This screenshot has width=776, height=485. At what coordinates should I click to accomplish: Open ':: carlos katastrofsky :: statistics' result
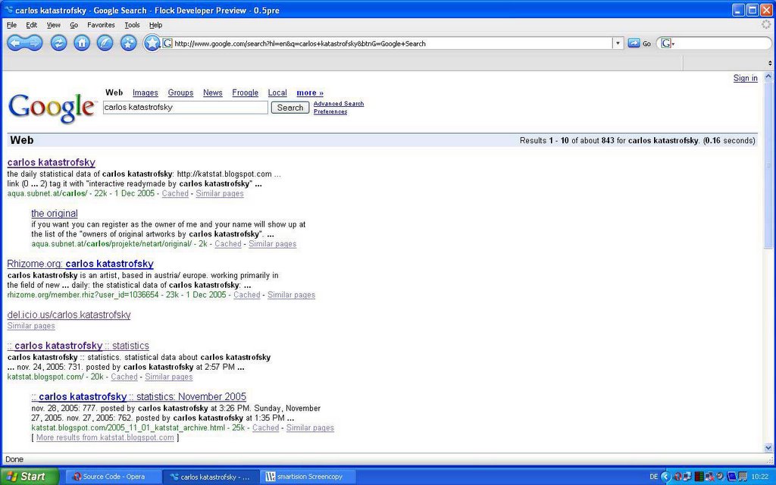(78, 346)
